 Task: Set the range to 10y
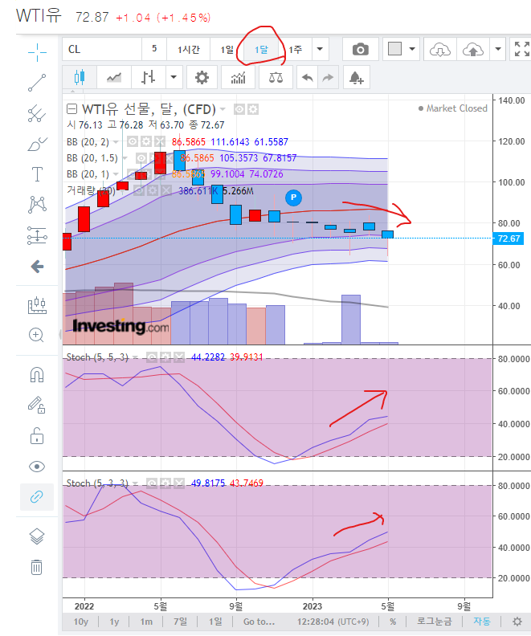pos(80,622)
